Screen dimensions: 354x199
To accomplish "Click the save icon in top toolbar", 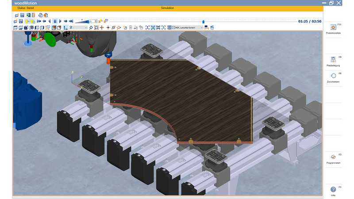I will coord(22,15).
